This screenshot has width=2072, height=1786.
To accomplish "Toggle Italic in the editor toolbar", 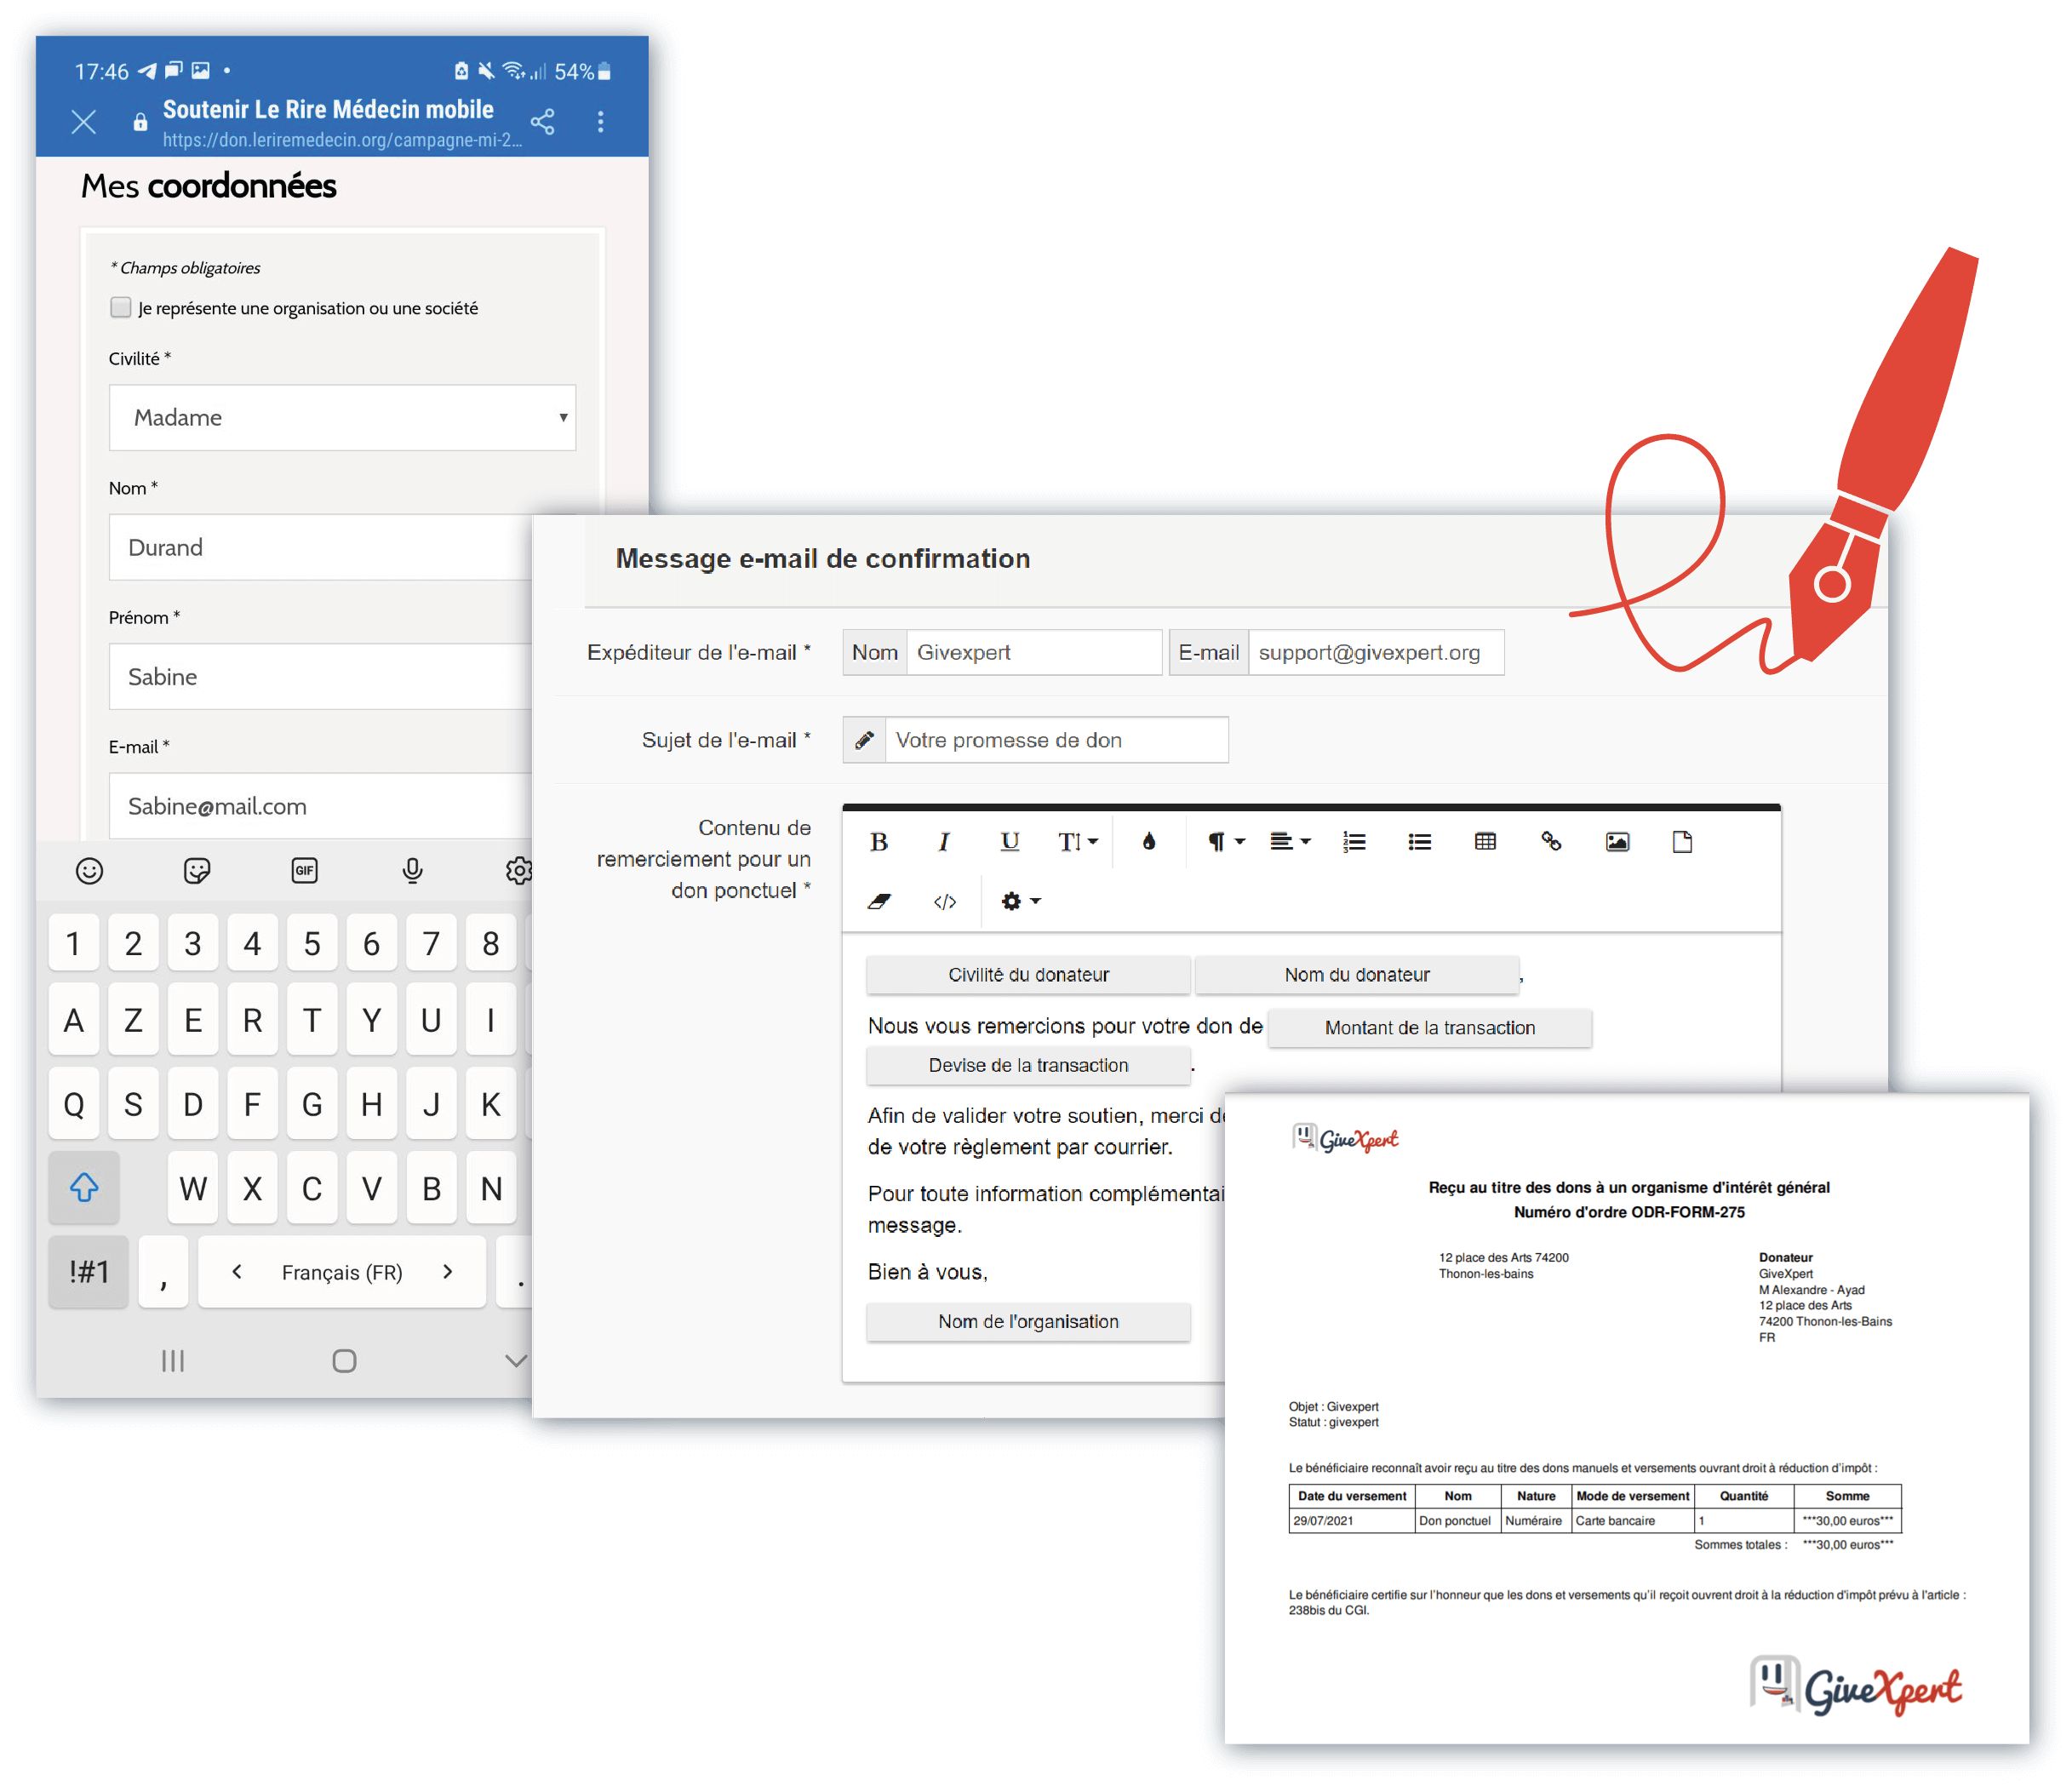I will [x=944, y=842].
